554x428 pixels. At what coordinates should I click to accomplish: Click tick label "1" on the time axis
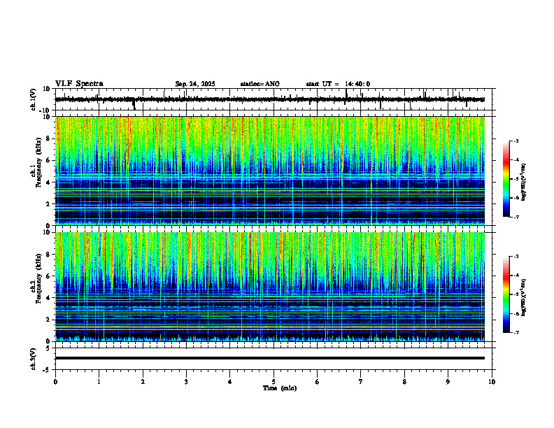99,382
